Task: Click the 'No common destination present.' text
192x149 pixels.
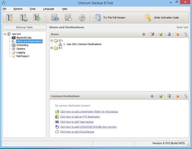Action: click(x=73, y=106)
